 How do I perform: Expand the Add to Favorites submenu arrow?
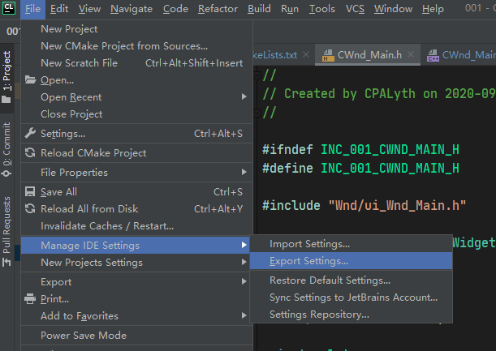tap(244, 315)
